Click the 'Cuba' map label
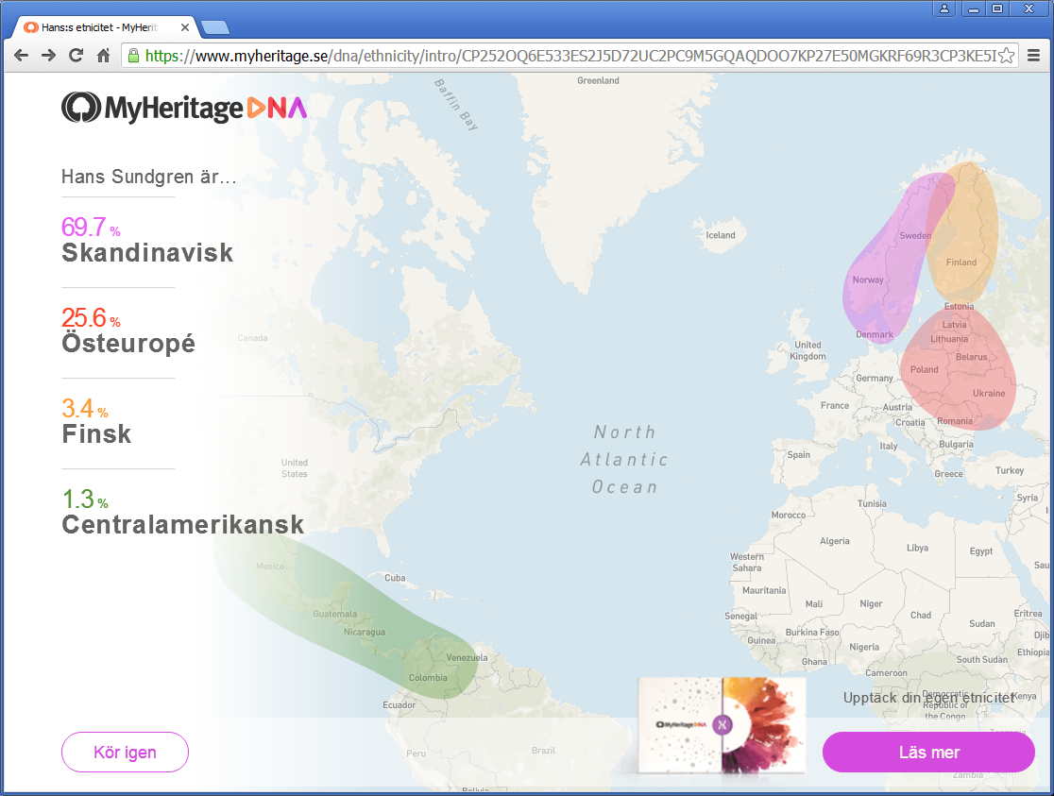 (395, 578)
